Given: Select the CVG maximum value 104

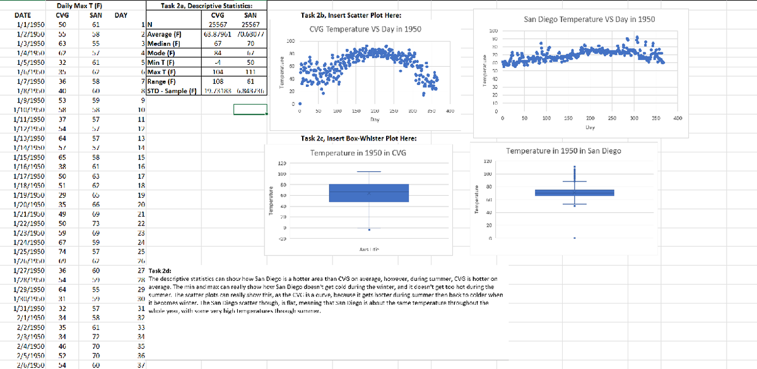Looking at the screenshot, I should (218, 71).
